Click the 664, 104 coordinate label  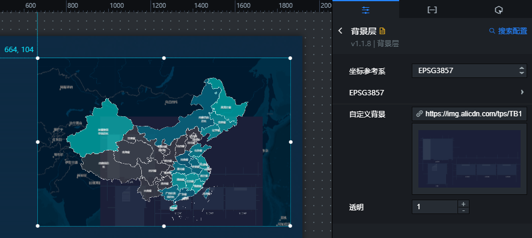[19, 49]
